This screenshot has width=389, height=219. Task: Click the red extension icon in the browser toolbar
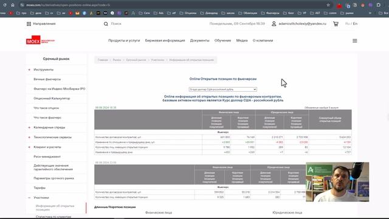[339, 5]
